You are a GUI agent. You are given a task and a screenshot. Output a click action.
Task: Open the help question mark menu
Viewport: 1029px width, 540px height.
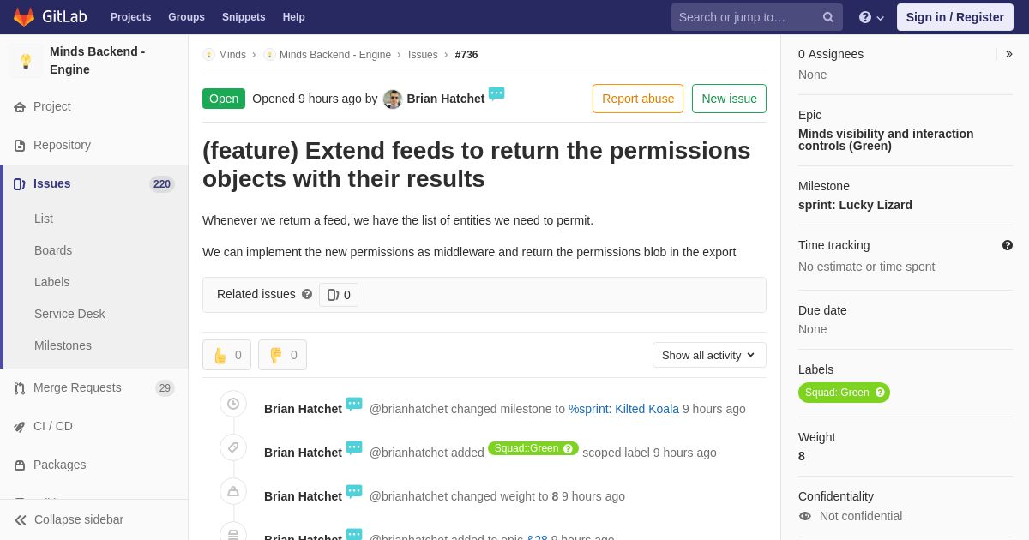(870, 17)
